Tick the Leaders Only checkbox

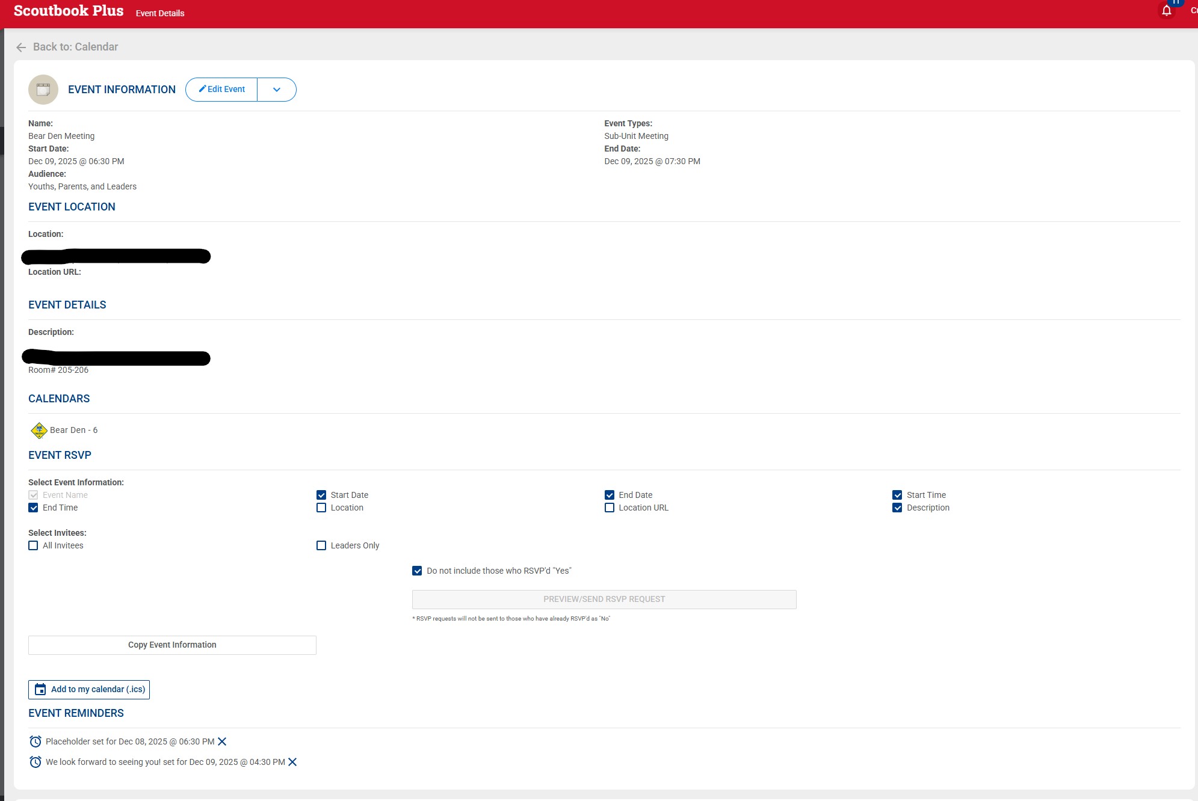point(321,545)
